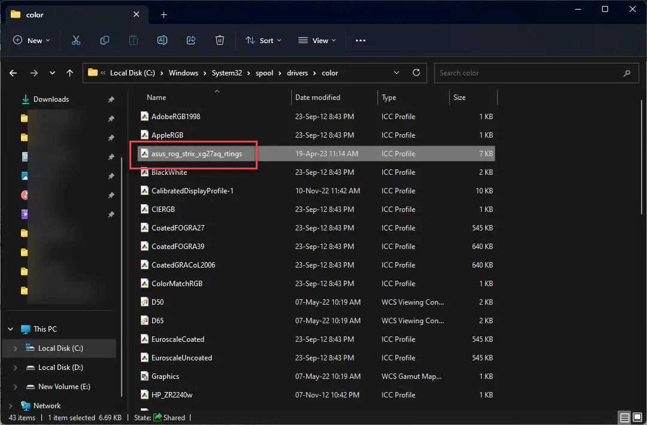Expand Local Disk (D:) tree node
The image size is (647, 425).
15,368
